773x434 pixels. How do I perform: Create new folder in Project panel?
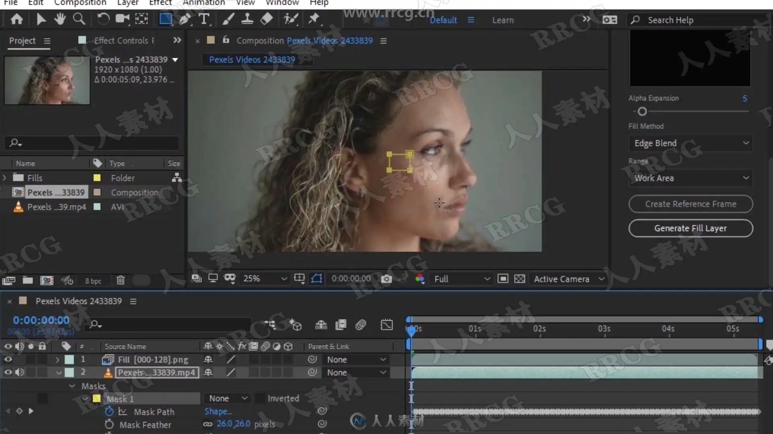28,280
